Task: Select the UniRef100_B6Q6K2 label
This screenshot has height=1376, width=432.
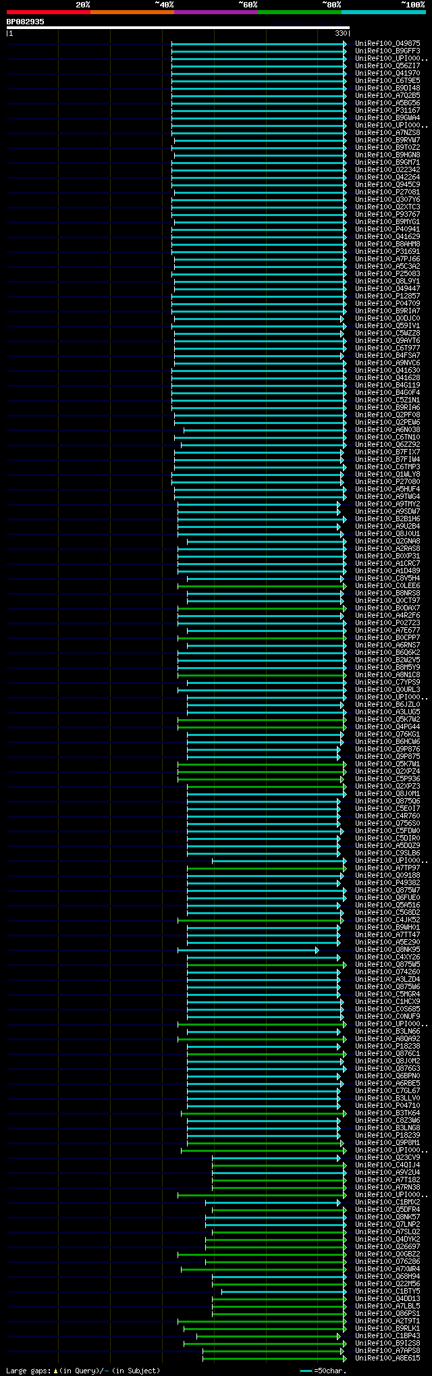Action: point(387,652)
